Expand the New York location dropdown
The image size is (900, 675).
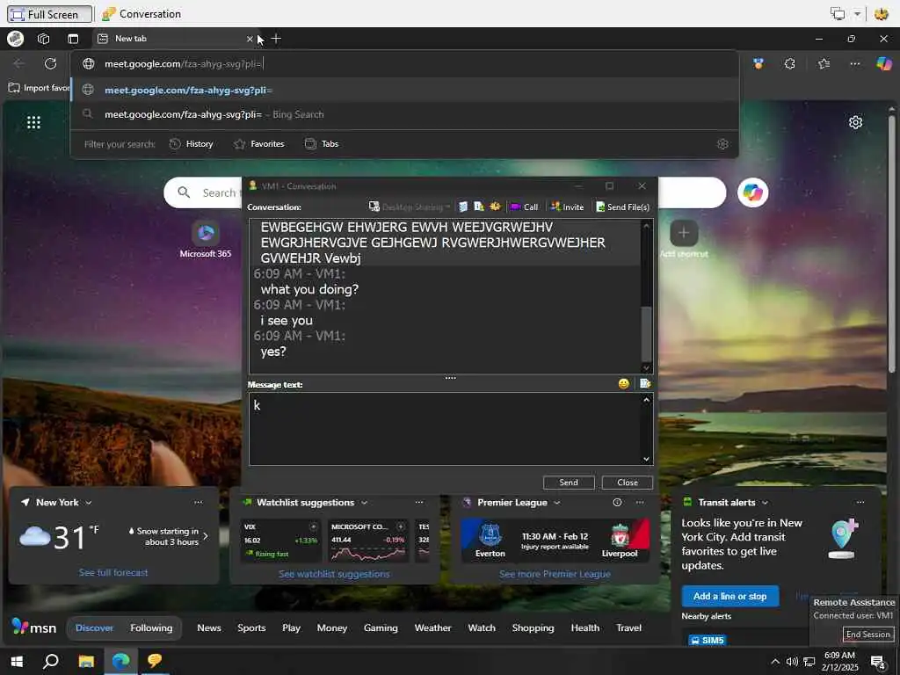[89, 502]
